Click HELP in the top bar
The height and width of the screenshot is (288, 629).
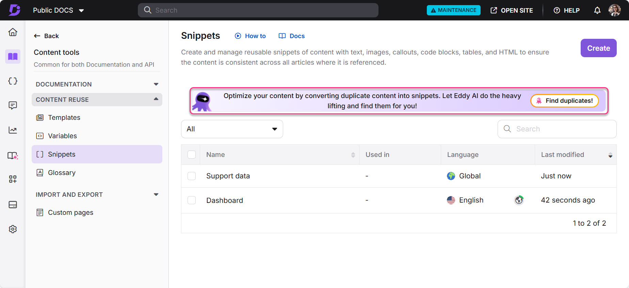click(x=566, y=10)
